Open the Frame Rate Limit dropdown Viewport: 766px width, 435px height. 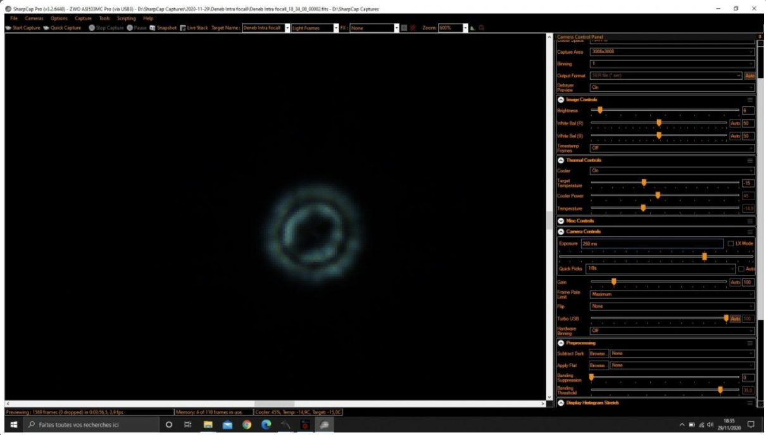click(672, 294)
